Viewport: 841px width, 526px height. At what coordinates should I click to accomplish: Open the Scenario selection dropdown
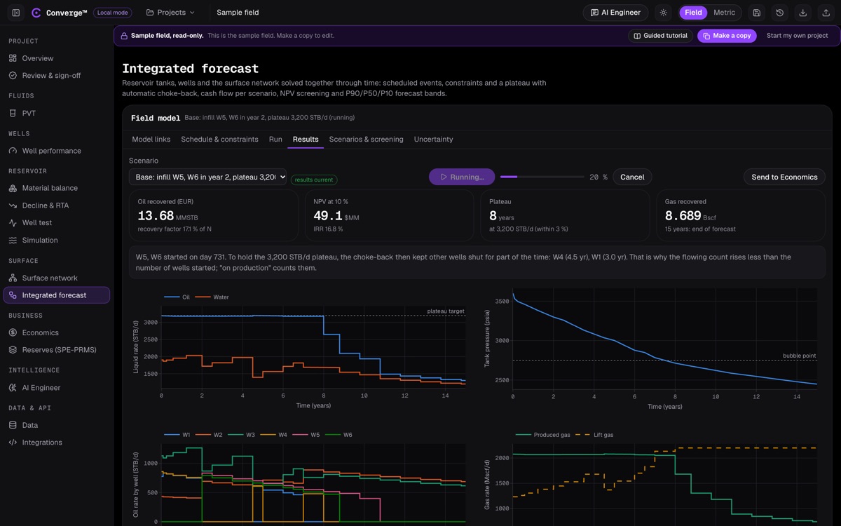[207, 177]
